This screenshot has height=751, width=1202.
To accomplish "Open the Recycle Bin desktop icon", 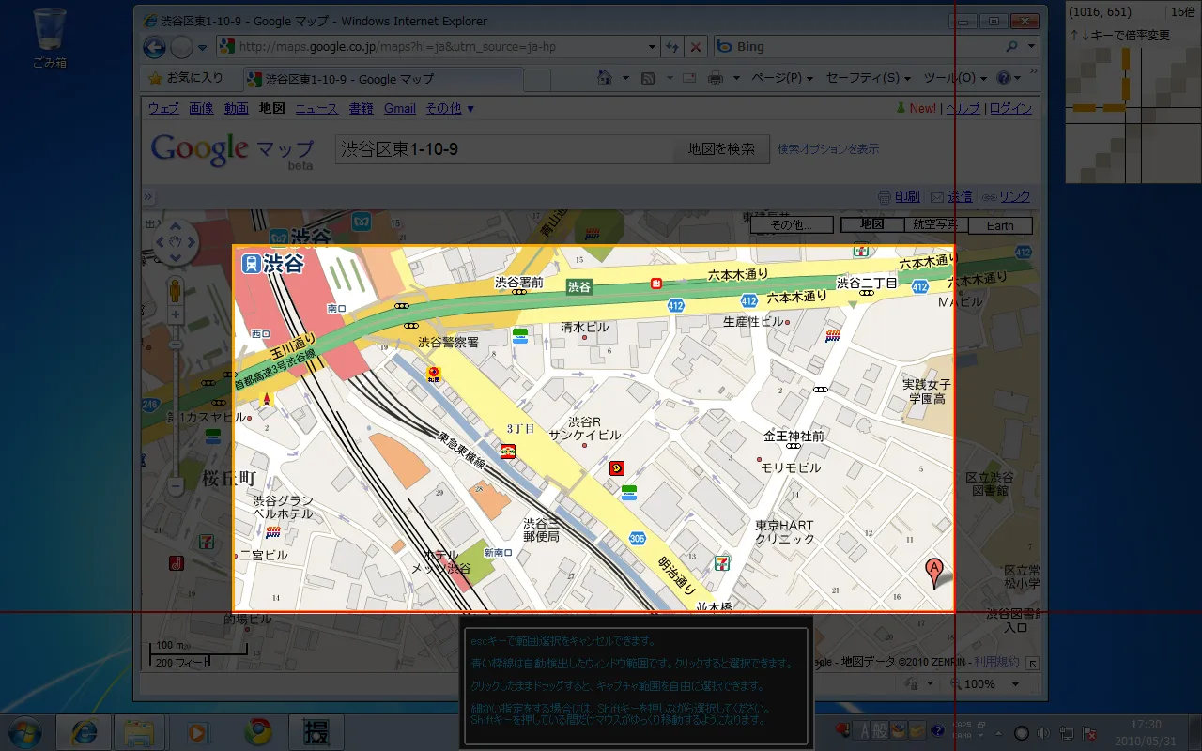I will [x=49, y=38].
